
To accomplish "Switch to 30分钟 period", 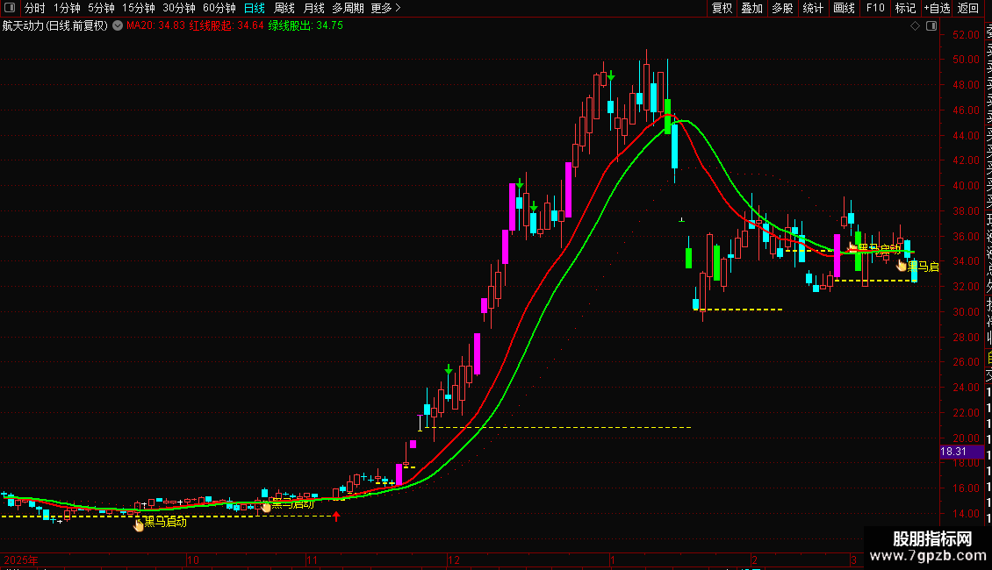I will pos(179,8).
